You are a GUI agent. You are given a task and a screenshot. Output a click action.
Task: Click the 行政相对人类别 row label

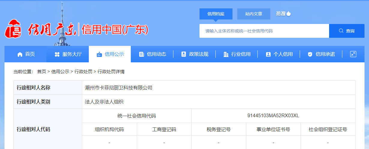tap(33, 102)
